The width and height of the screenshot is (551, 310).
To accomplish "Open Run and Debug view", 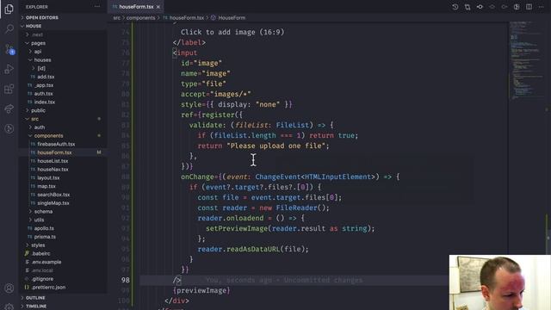I will tap(9, 69).
